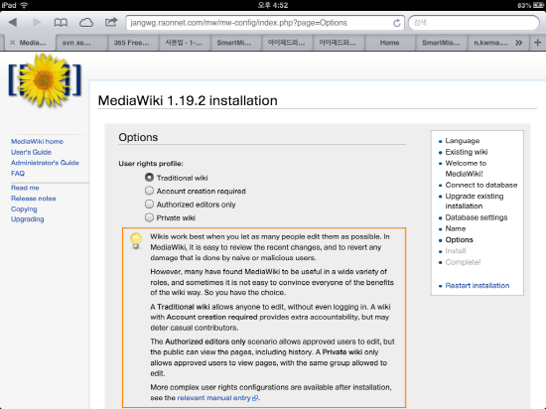This screenshot has width=546, height=409.
Task: Follow the relevant manual entry link
Action: (213, 398)
